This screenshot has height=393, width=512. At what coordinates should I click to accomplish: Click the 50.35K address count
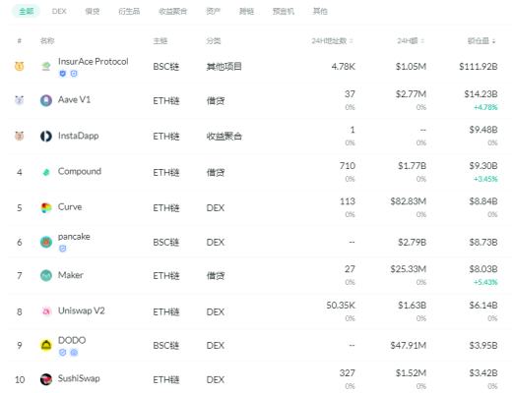coord(341,306)
